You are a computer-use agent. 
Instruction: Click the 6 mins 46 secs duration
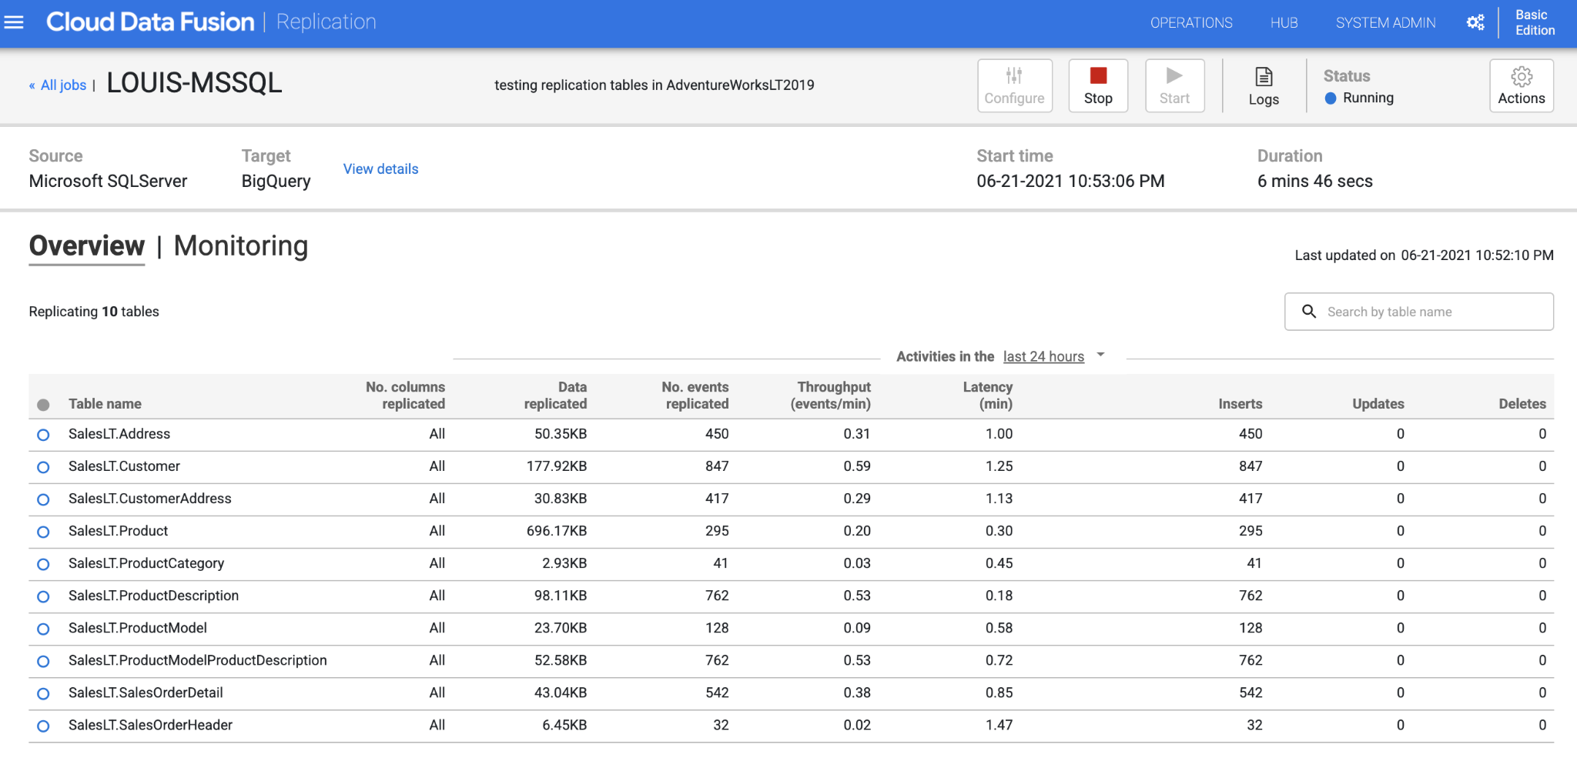coord(1314,181)
